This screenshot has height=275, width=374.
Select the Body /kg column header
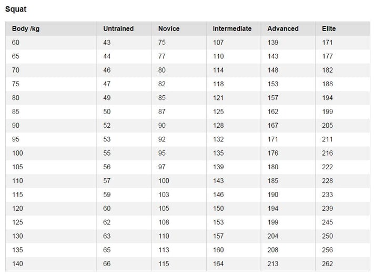(x=26, y=28)
